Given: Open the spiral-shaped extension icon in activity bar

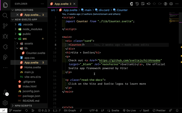Looking at the screenshot, I should tap(5, 57).
